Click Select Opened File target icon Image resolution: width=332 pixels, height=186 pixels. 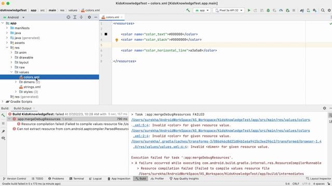(x=68, y=17)
